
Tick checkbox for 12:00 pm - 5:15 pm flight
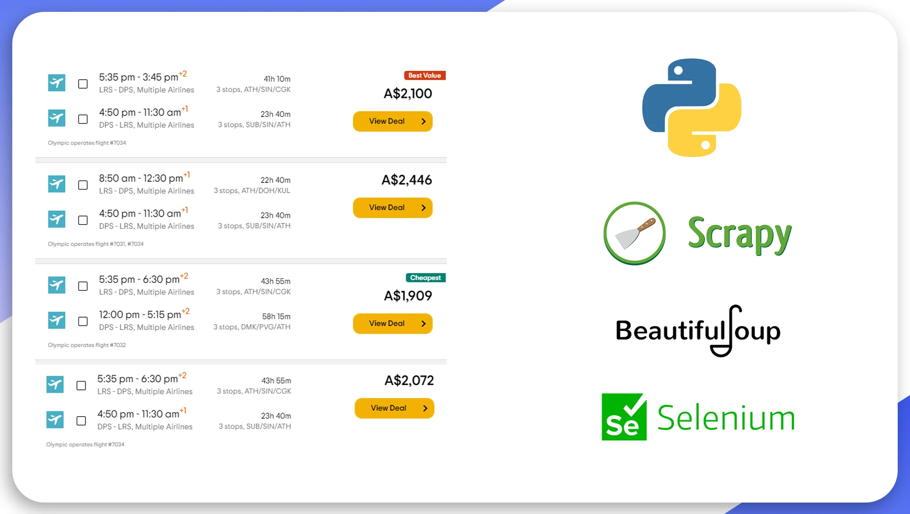pos(83,321)
